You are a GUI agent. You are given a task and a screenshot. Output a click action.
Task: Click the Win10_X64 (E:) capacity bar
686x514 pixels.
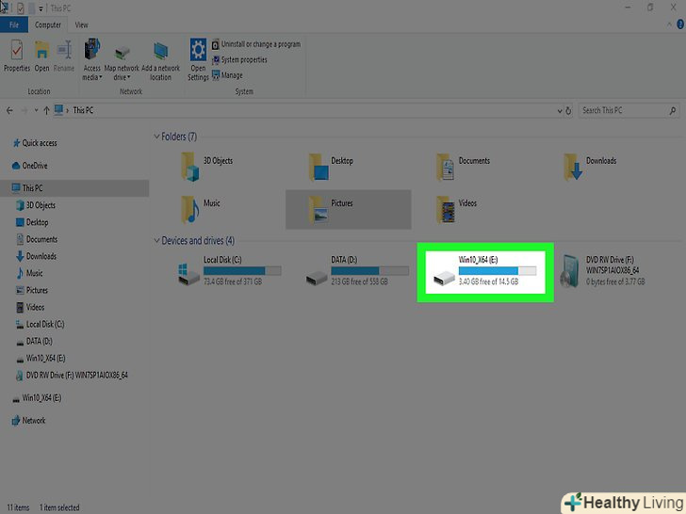click(498, 270)
